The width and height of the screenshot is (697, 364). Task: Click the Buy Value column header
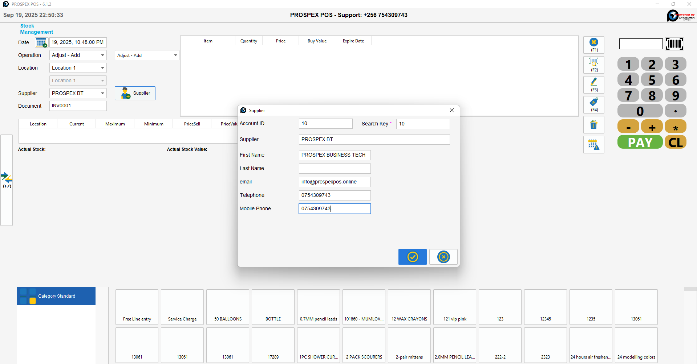317,41
